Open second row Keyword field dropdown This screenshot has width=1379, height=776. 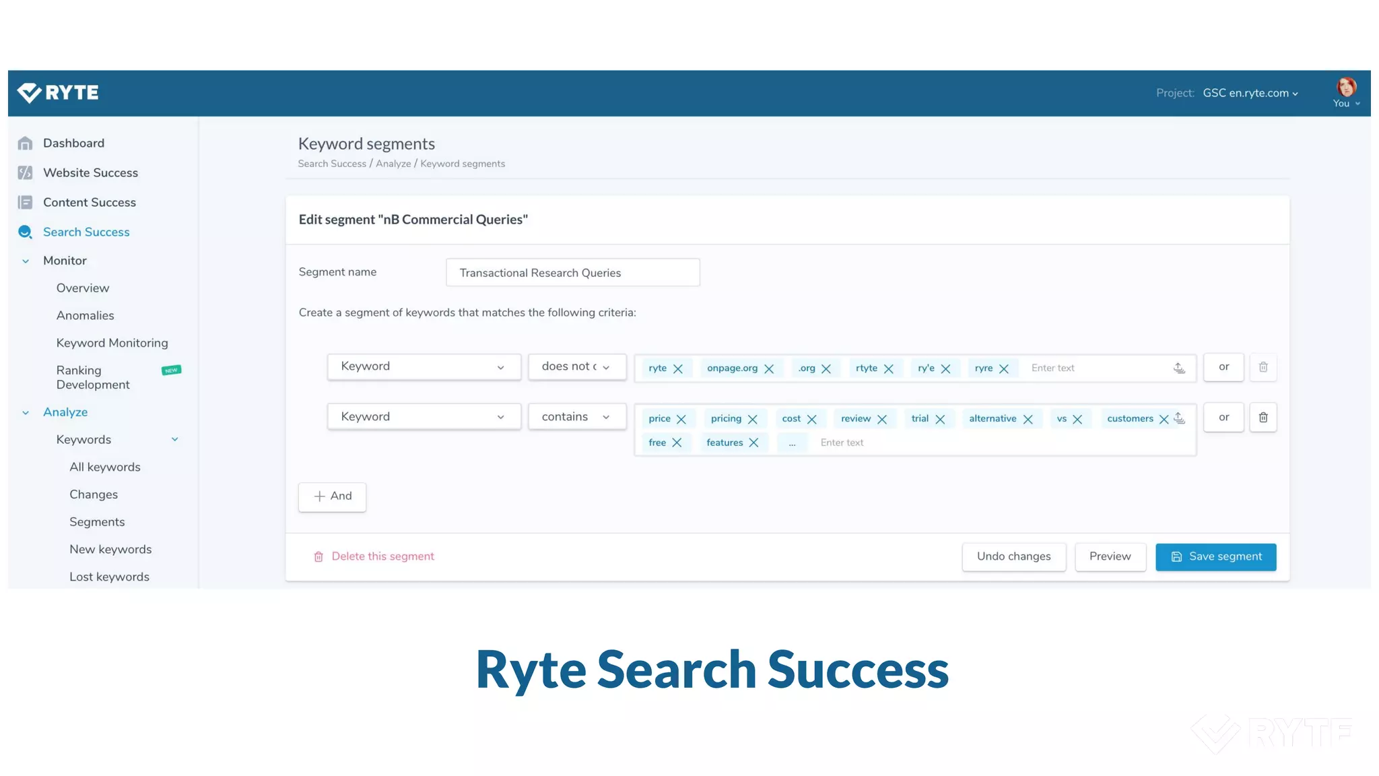pos(424,417)
